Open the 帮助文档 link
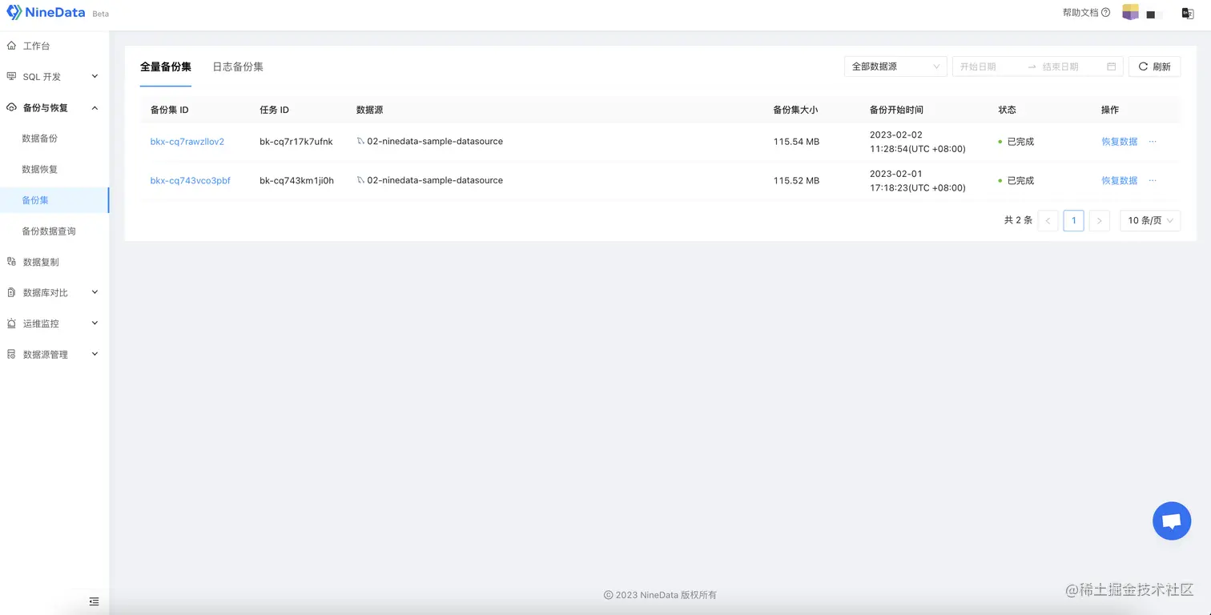The height and width of the screenshot is (615, 1211). coord(1080,13)
